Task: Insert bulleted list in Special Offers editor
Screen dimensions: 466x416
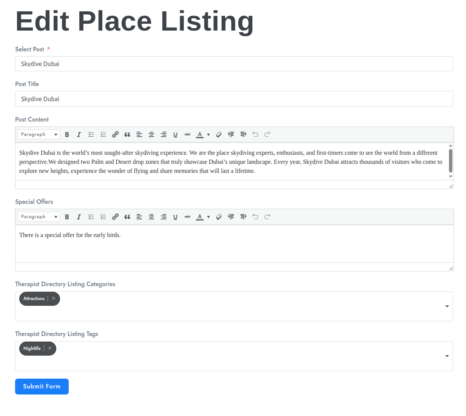Action: click(x=91, y=217)
